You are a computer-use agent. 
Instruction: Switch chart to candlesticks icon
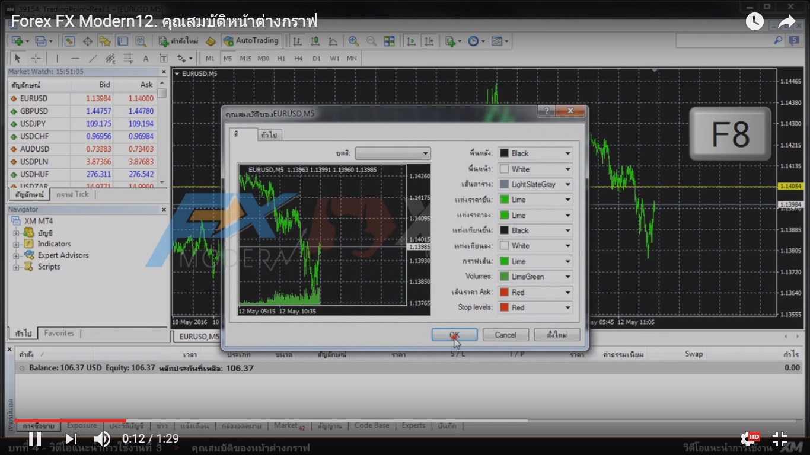[315, 41]
